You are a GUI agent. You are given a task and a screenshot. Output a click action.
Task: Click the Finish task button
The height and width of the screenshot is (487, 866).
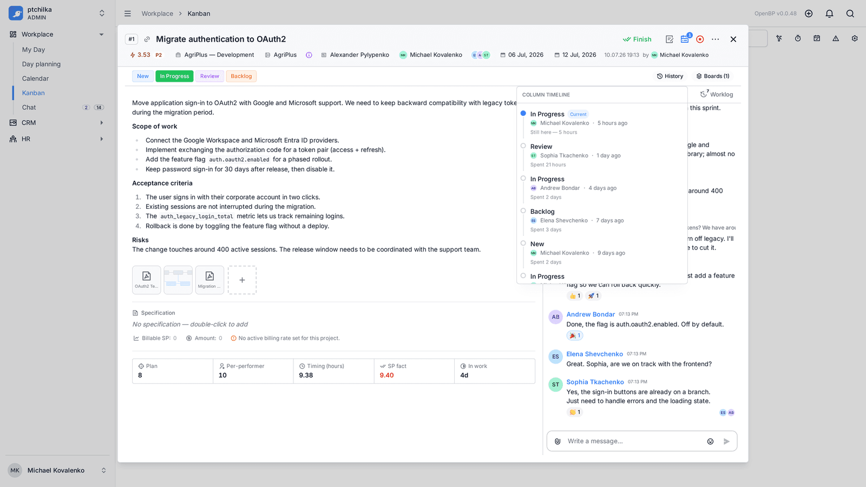(x=637, y=40)
